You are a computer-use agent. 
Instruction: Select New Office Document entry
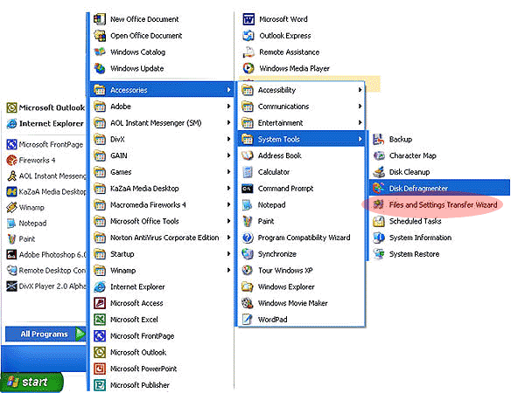(137, 19)
